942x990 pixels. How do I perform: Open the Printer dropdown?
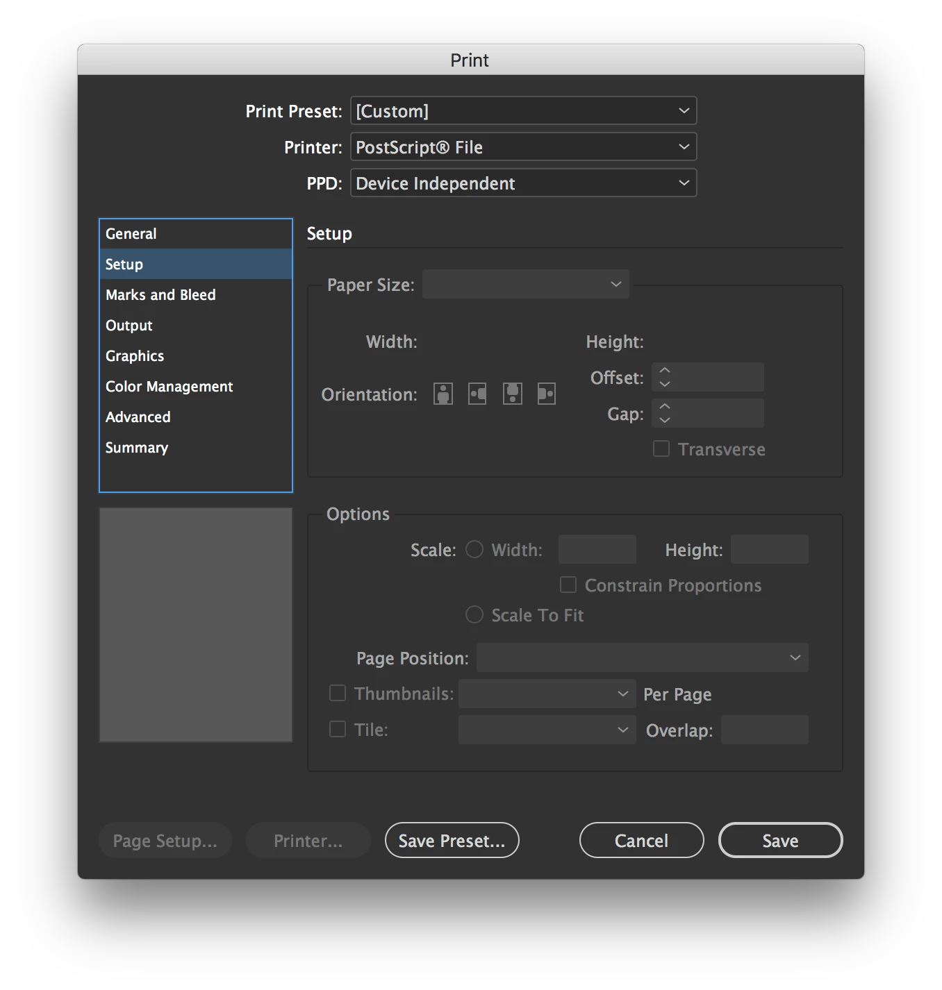point(524,146)
